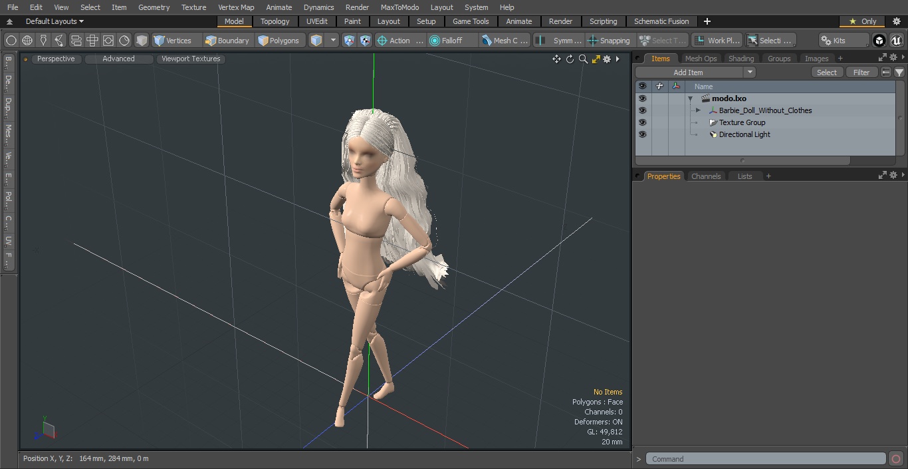Click the cube shaded icon beside Vertices
The height and width of the screenshot is (469, 908).
tap(142, 41)
